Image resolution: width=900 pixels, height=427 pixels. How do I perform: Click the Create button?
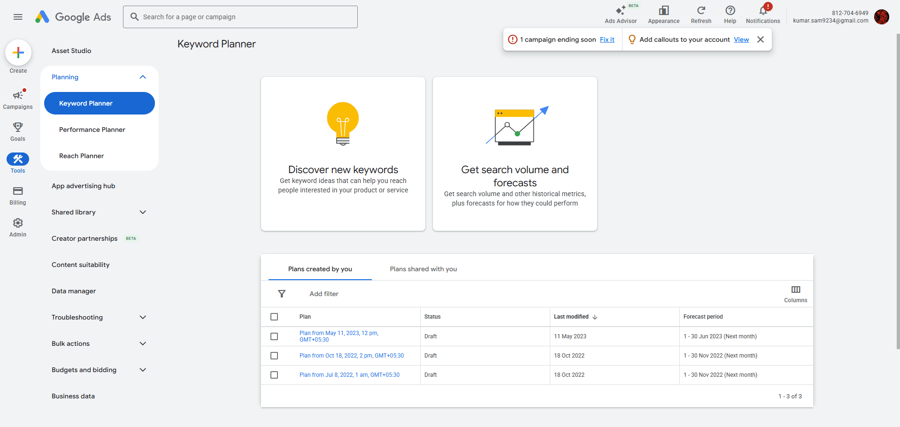coord(17,53)
